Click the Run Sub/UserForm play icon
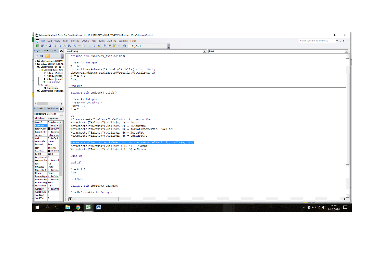 [85, 46]
